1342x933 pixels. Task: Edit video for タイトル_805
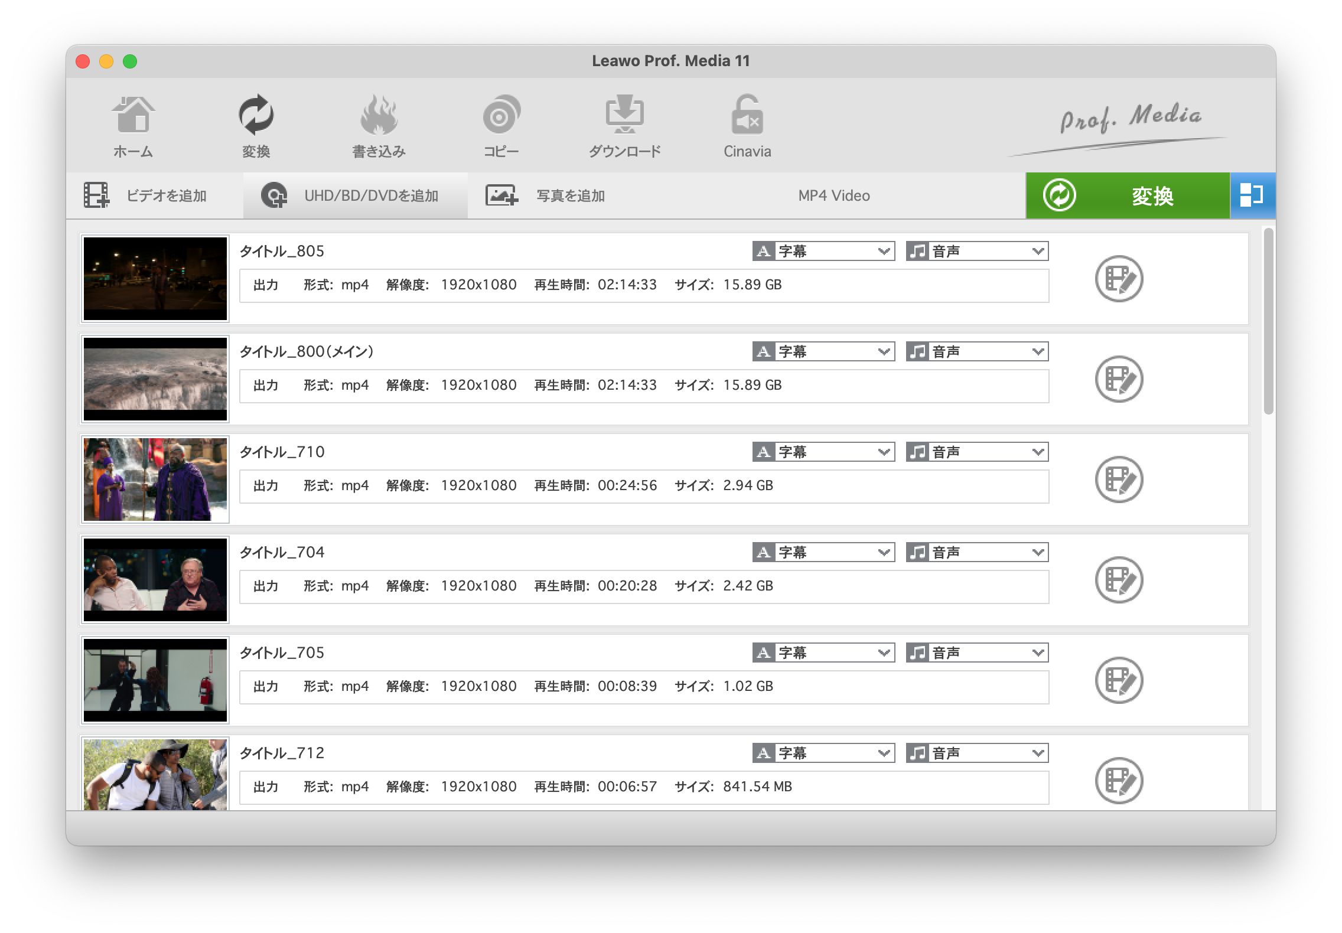1119,279
